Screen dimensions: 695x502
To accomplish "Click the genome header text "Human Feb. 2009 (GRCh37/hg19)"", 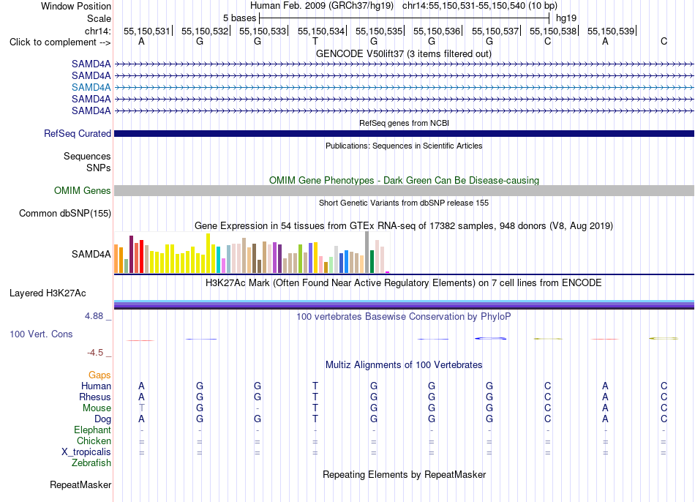I will pyautogui.click(x=322, y=6).
